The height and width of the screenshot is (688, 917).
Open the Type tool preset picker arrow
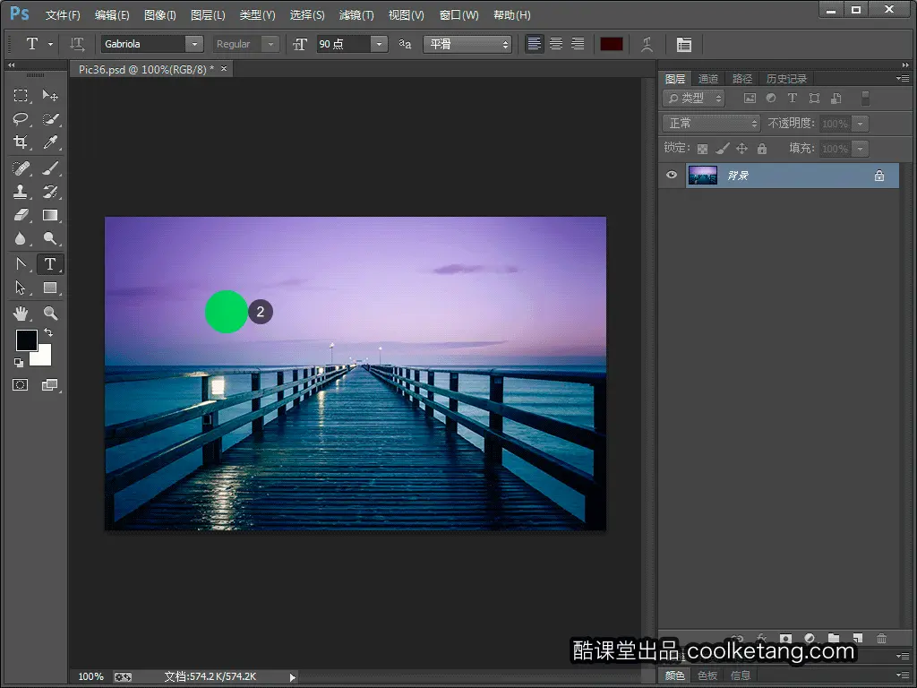click(51, 44)
